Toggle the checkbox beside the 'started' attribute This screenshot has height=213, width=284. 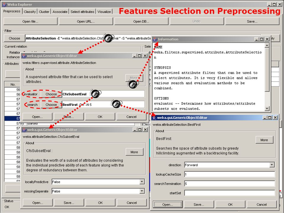click(25, 124)
